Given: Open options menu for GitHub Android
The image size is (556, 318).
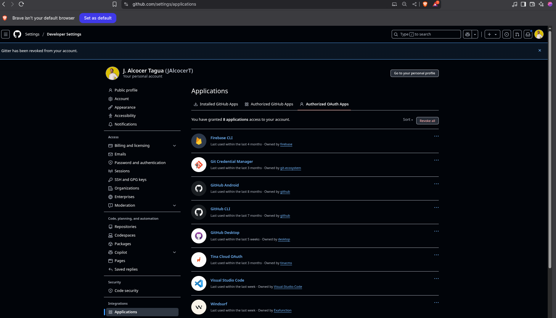Looking at the screenshot, I should coord(436,184).
